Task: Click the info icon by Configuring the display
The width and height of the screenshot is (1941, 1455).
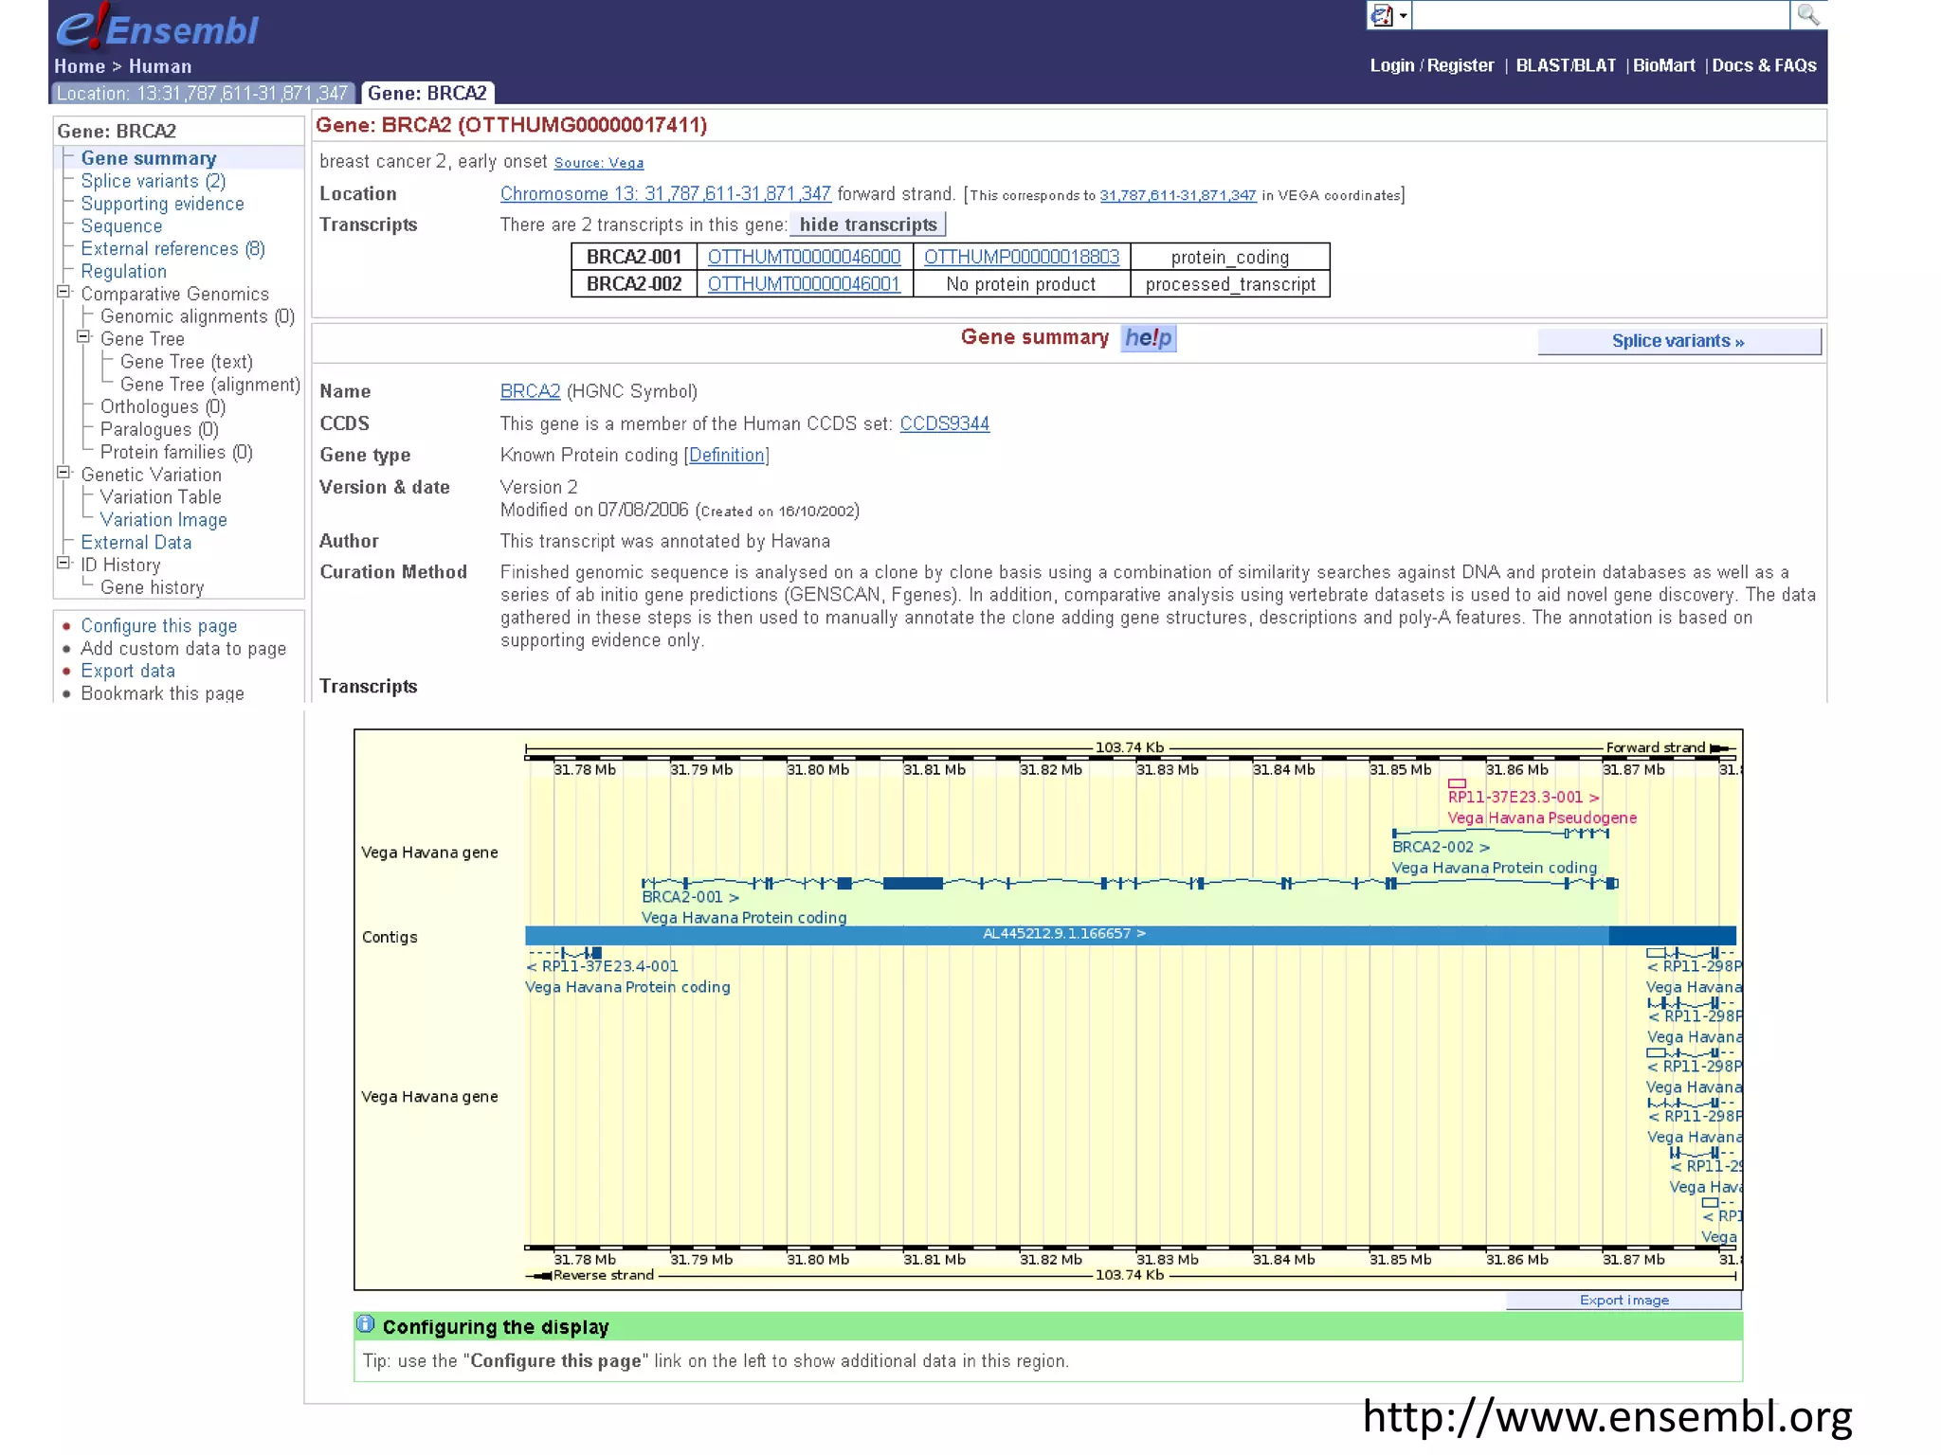Action: [366, 1324]
